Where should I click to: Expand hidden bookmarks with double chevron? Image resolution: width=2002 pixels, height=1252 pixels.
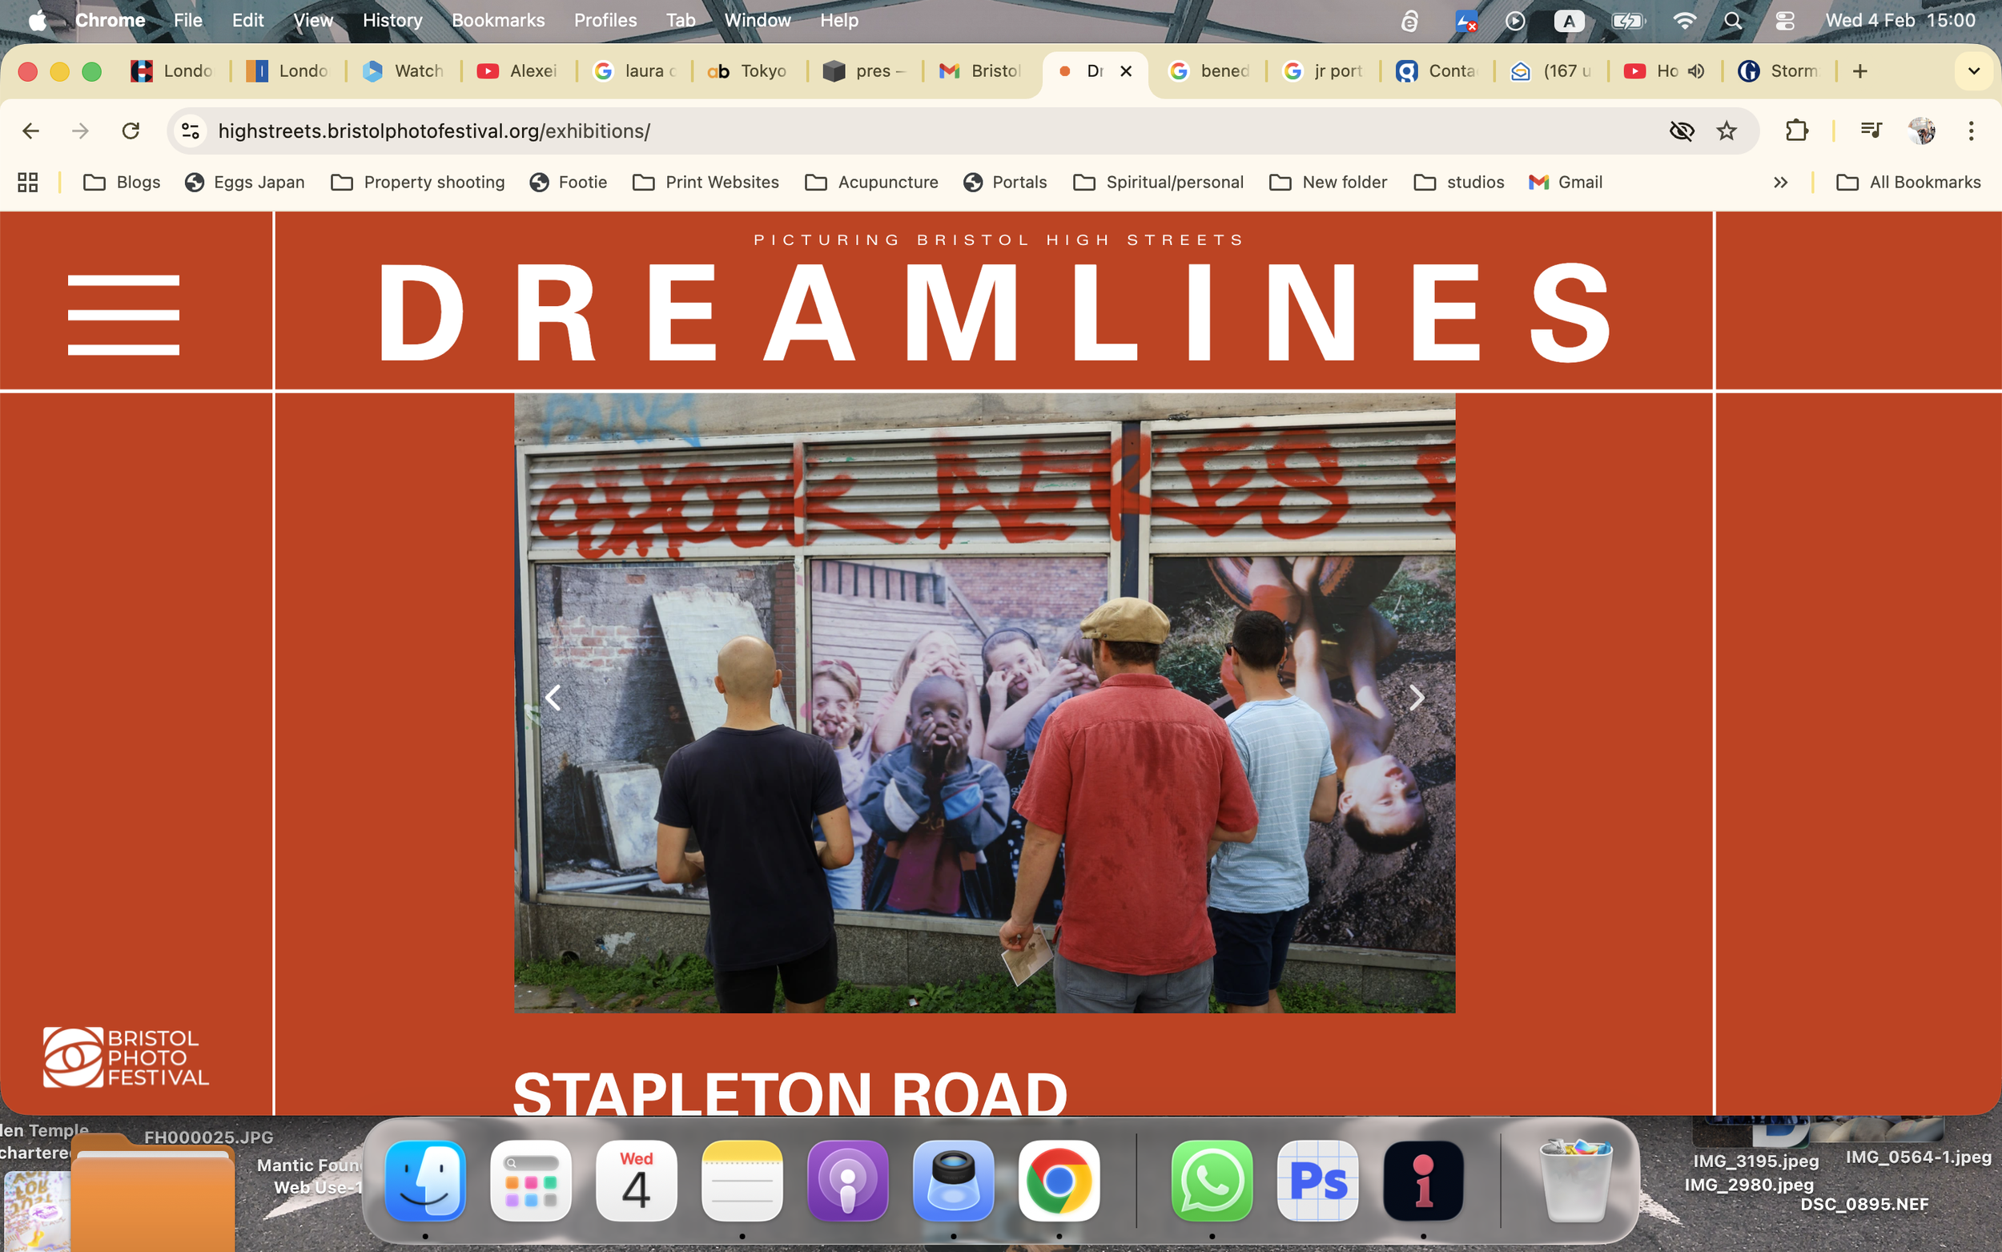[x=1780, y=182]
